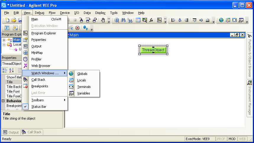254x143 pixels.
Task: Collapse the Behavior property category
Action: [x=3, y=101]
